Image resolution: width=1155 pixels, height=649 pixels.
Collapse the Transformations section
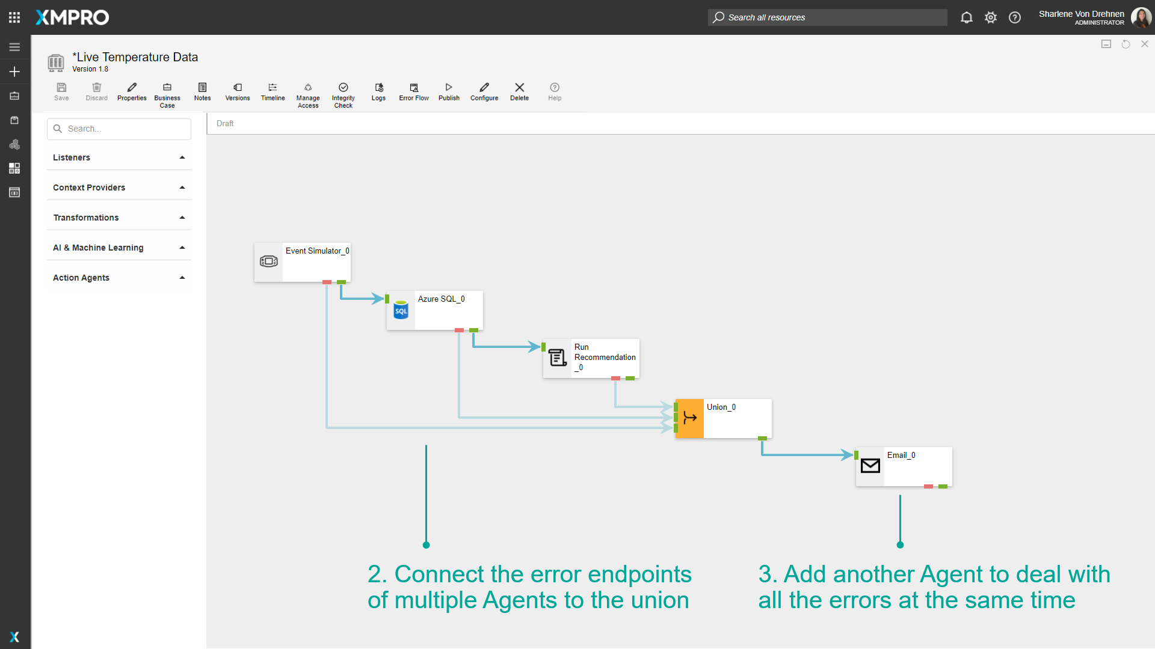click(182, 217)
